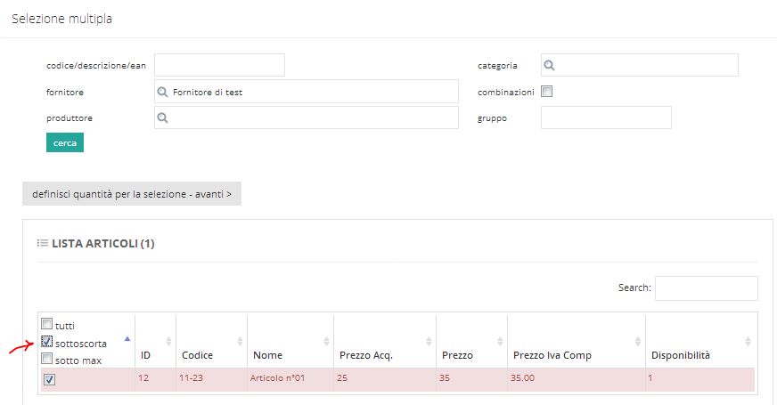This screenshot has height=405, width=777.
Task: Check the tutti checkbox
Action: 46,324
